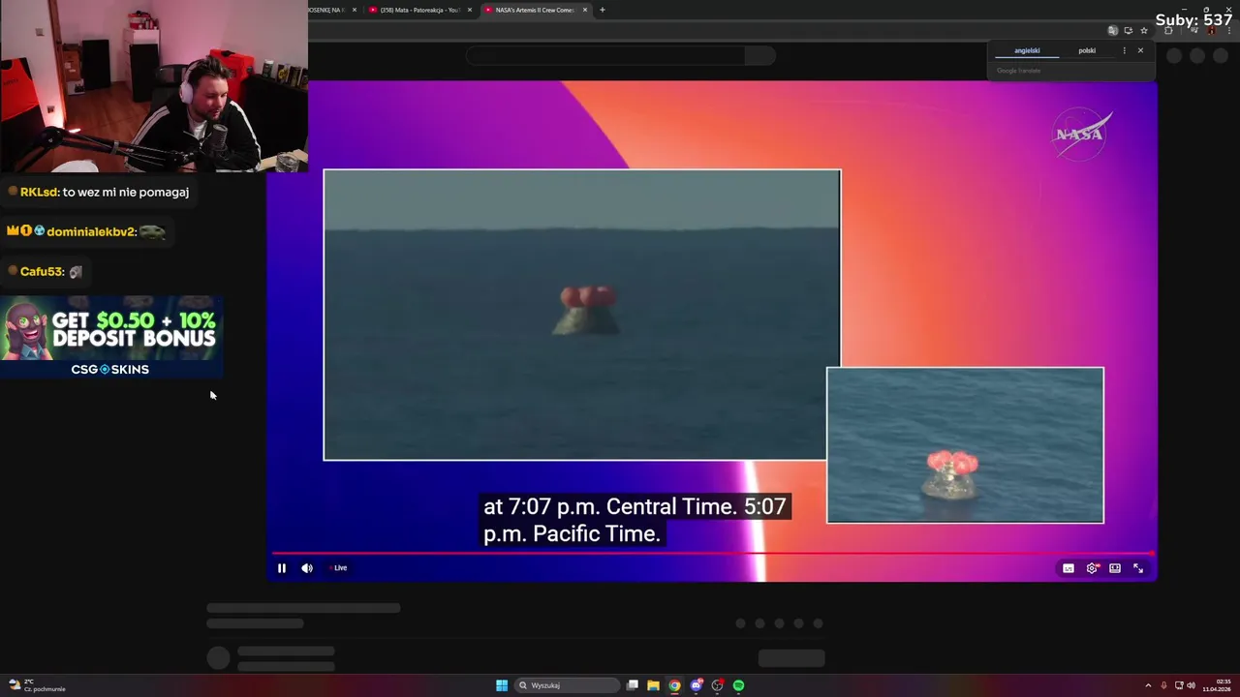Seek along the red video progress bar
Image resolution: width=1240 pixels, height=697 pixels.
click(712, 554)
